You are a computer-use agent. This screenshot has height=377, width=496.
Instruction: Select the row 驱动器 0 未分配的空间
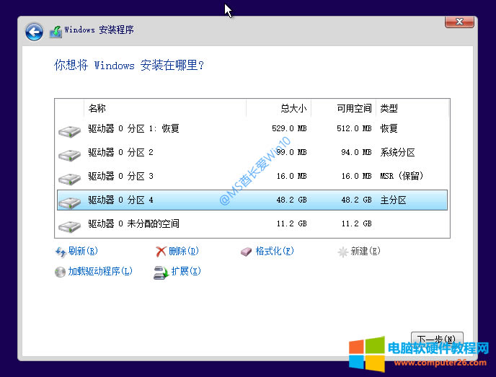pyautogui.click(x=252, y=223)
